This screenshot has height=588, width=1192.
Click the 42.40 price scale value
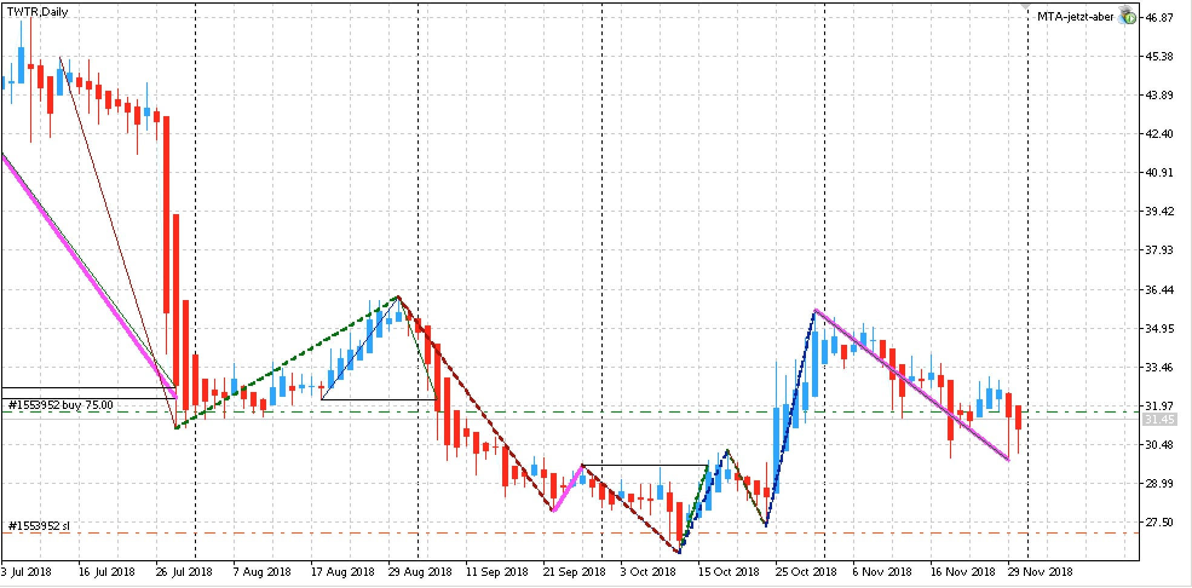tap(1159, 134)
